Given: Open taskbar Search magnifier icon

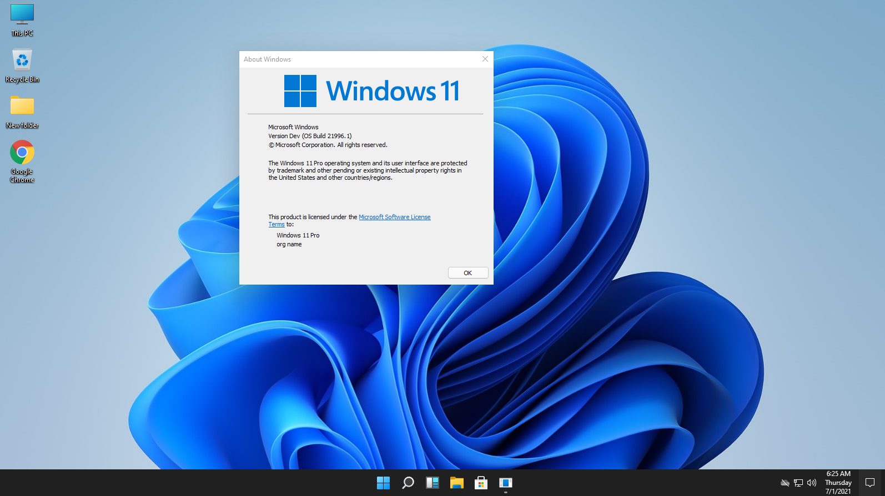Looking at the screenshot, I should point(408,483).
